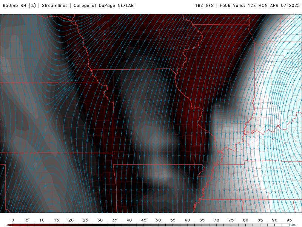The image size is (302, 227).
Task: Click the gray color bar segment between 50 and 55
Action: pyautogui.click(x=166, y=225)
